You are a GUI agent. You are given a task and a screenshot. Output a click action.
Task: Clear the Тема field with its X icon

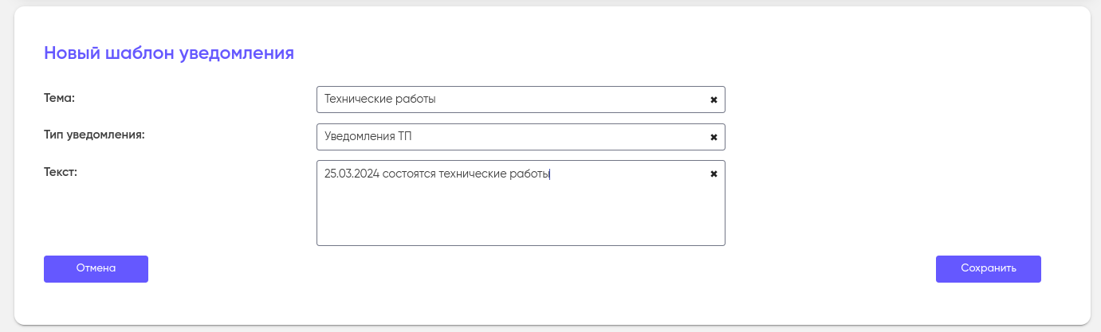click(x=714, y=100)
